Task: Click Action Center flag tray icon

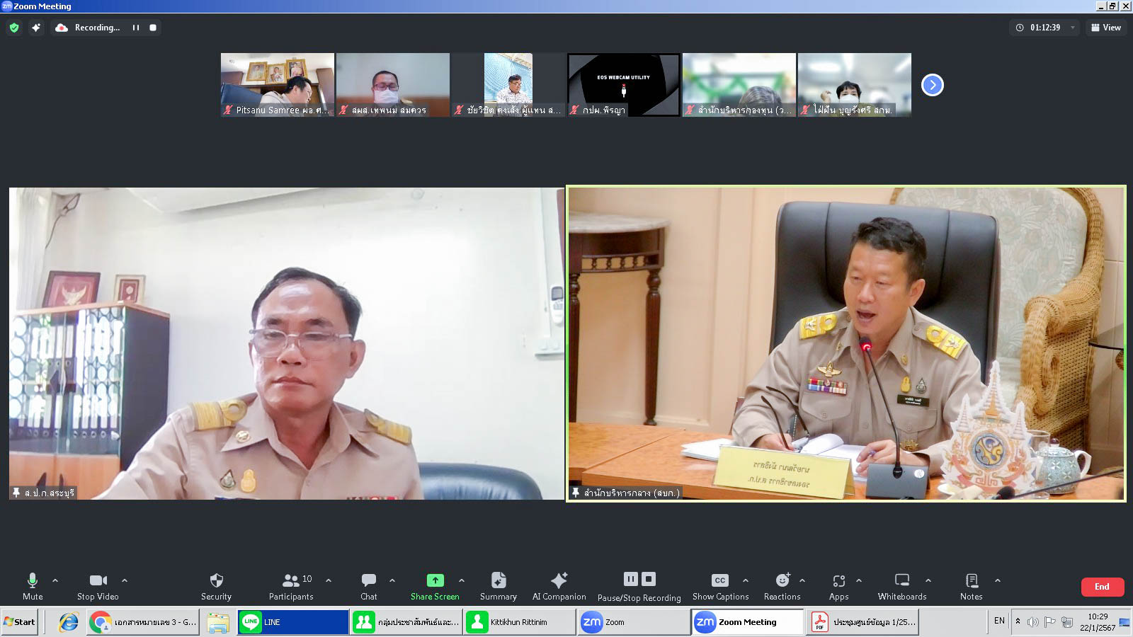Action: (x=1049, y=621)
